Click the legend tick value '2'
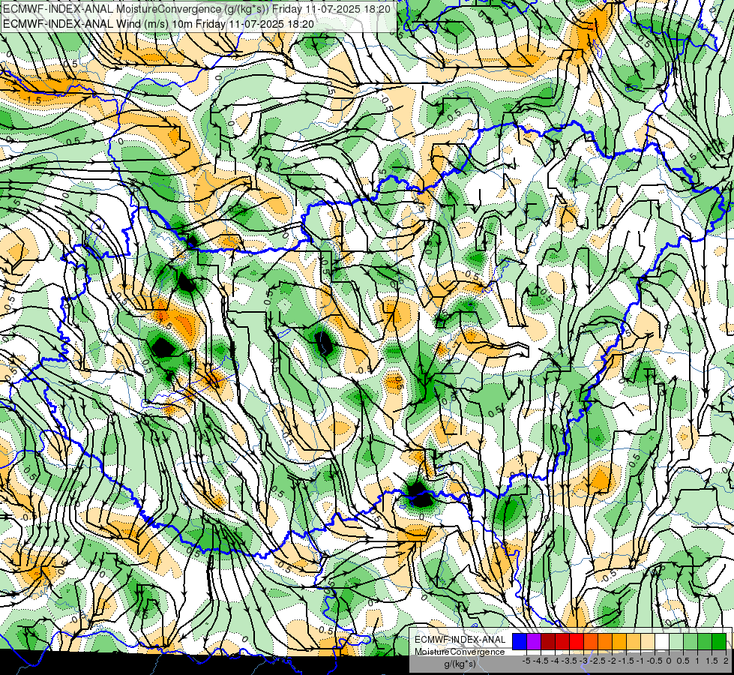Screen dimensions: 734x675 726,661
